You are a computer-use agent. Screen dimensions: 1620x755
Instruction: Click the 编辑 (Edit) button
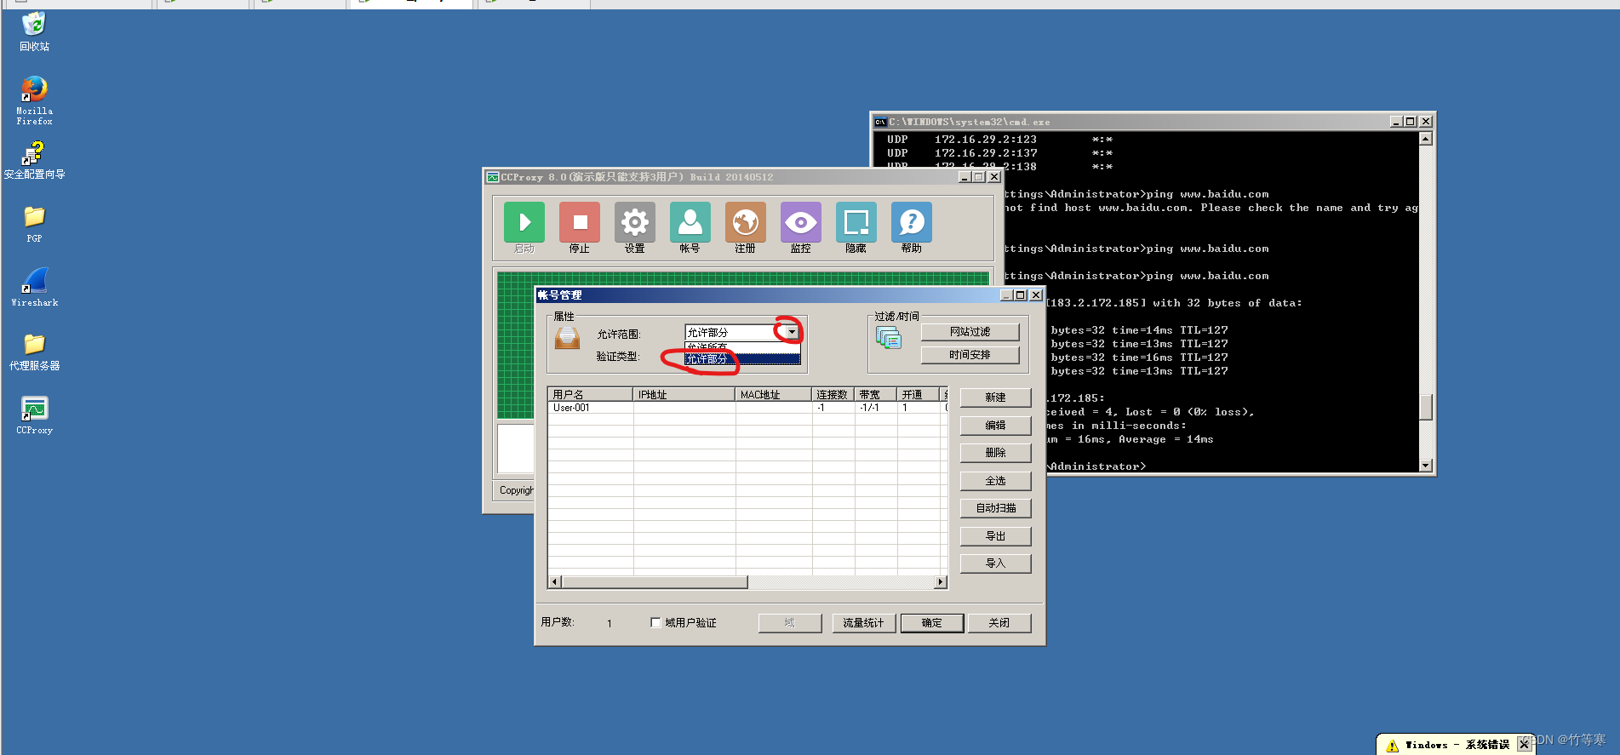996,425
